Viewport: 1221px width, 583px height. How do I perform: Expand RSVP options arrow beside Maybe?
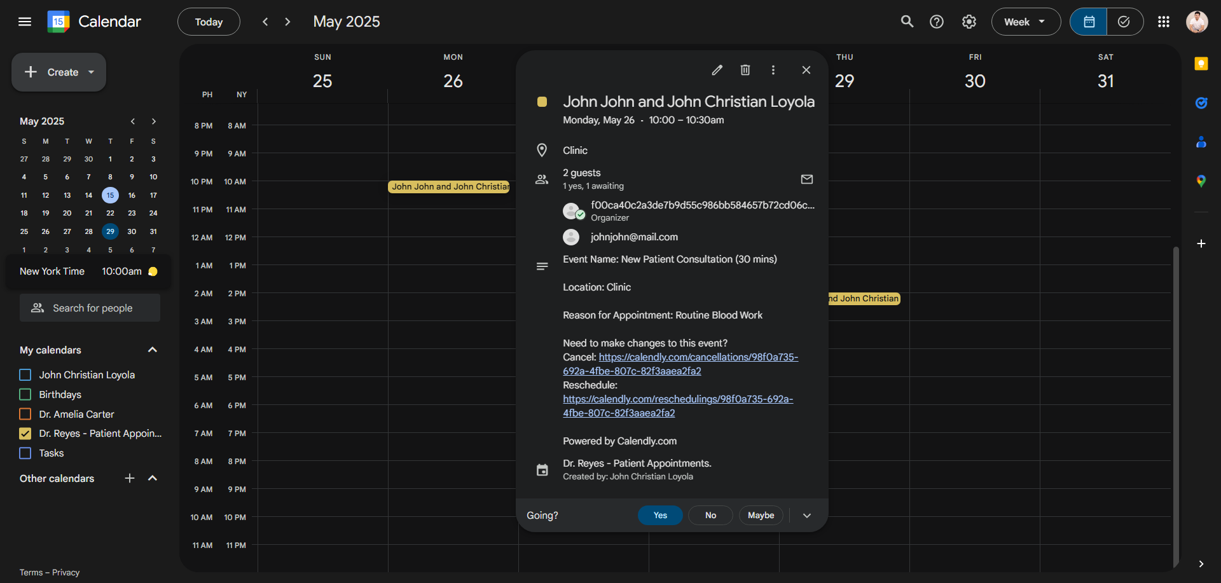[806, 516]
